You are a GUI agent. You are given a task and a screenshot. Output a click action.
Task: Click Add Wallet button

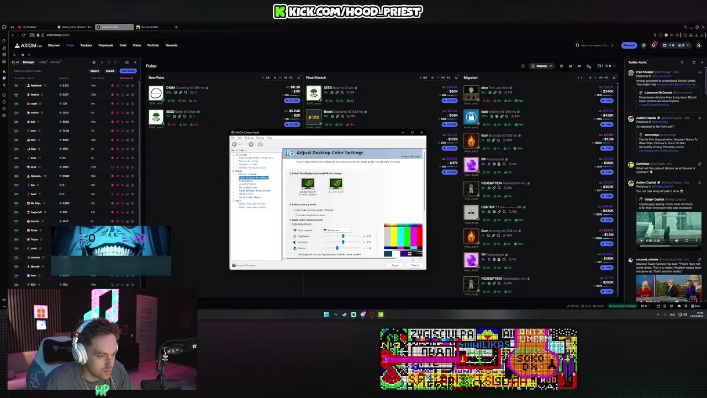pyautogui.click(x=128, y=71)
